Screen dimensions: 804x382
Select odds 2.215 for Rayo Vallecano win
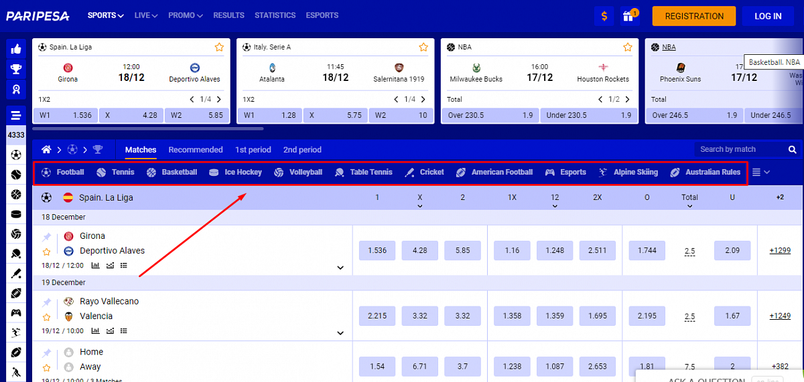pos(377,316)
